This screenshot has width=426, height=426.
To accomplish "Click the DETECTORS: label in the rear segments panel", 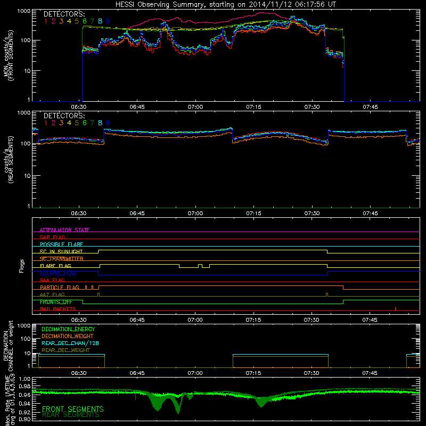I will (64, 116).
